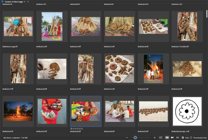Click the blue square icon before Content title

[x=2, y=2]
